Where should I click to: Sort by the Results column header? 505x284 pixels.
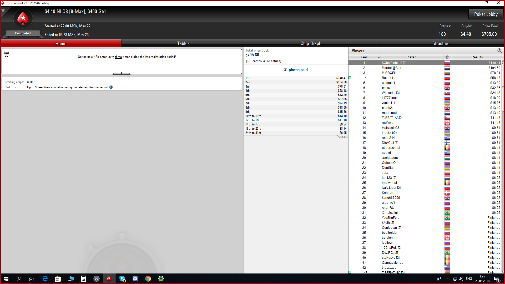tap(477, 57)
